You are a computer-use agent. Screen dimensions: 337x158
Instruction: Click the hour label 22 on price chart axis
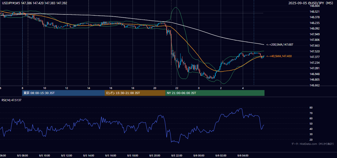[177, 88]
